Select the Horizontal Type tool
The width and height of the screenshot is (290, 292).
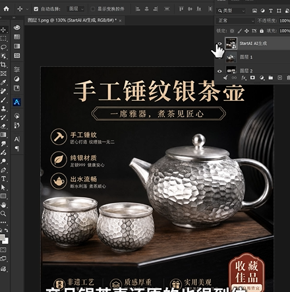click(3, 179)
